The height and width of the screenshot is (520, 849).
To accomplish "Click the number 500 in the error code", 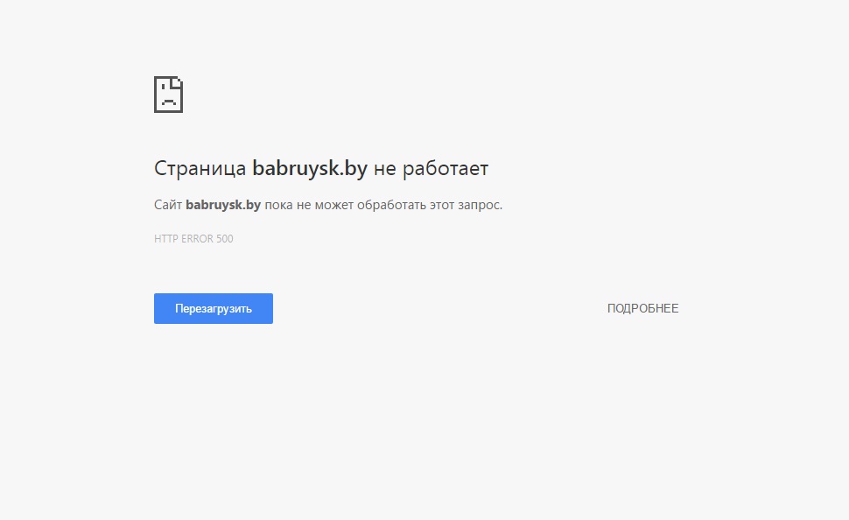I will (x=224, y=239).
